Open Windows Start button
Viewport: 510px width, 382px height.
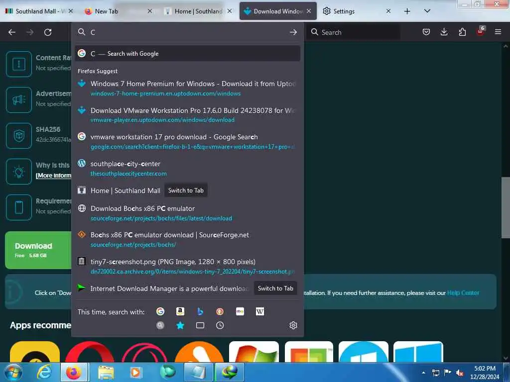coord(13,372)
